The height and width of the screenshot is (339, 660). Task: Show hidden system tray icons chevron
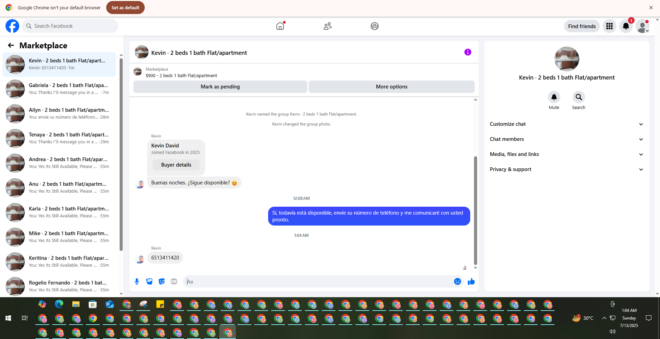click(604, 318)
